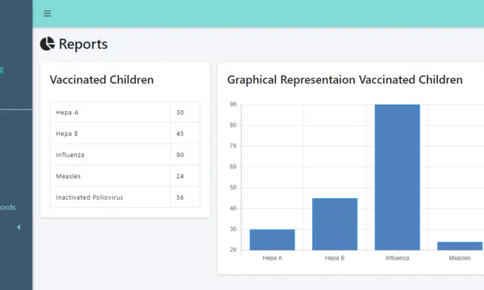484x290 pixels.
Task: Click the Reports pie chart icon
Action: click(x=47, y=44)
